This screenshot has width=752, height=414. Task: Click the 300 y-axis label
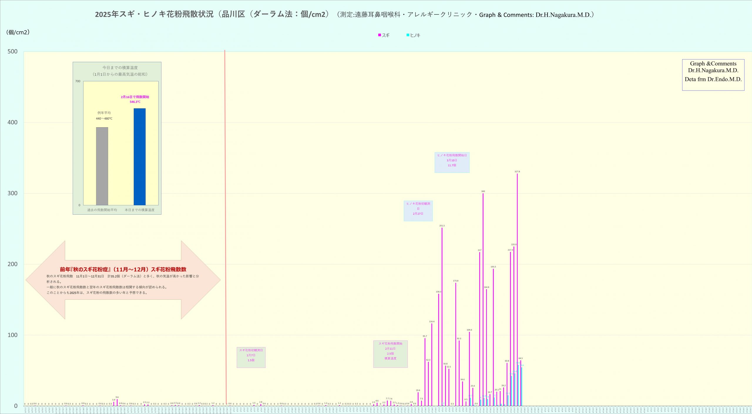point(12,193)
